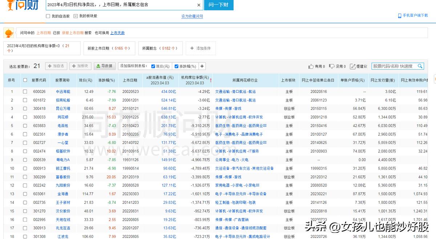Image resolution: width=436 pixels, height=239 pixels.
Task: Enable the 我的自选股 checkbox
Action: [x=48, y=16]
